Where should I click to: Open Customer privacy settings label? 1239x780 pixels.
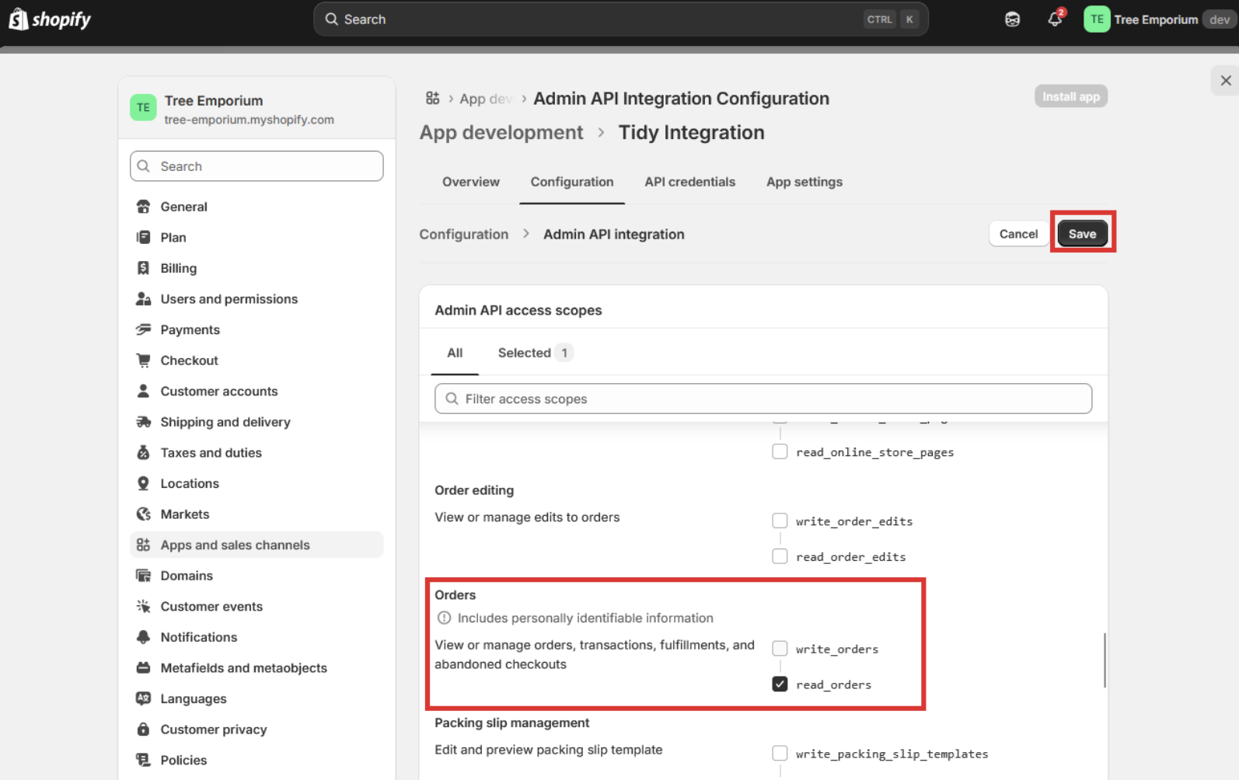tap(214, 730)
